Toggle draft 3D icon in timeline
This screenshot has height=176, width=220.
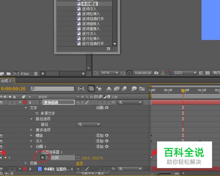pyautogui.click(x=99, y=88)
